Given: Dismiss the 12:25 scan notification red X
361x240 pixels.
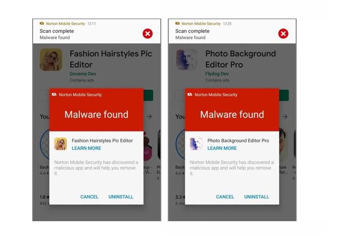Looking at the screenshot, I should pyautogui.click(x=283, y=34).
